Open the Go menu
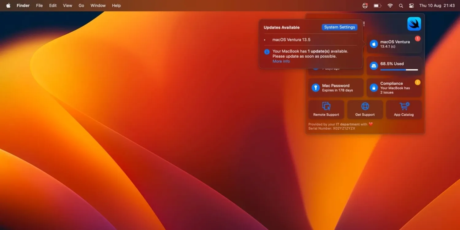The height and width of the screenshot is (230, 460). coord(81,6)
